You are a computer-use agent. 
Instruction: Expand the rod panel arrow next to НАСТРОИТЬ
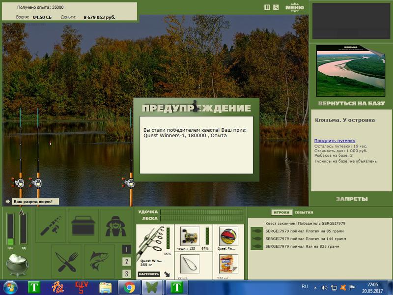pos(167,274)
